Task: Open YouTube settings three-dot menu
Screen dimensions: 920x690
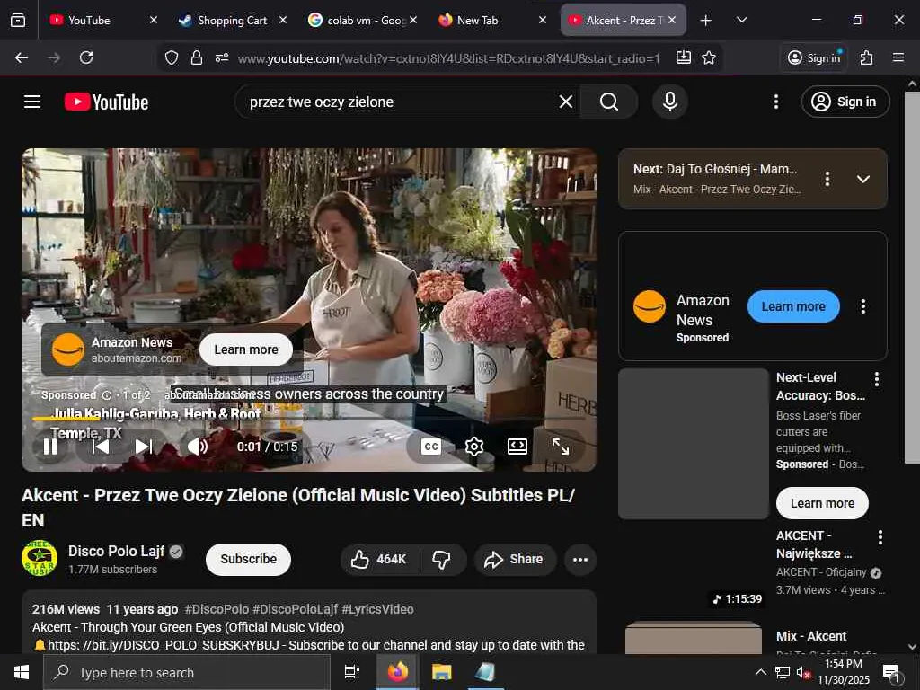Action: pyautogui.click(x=775, y=102)
